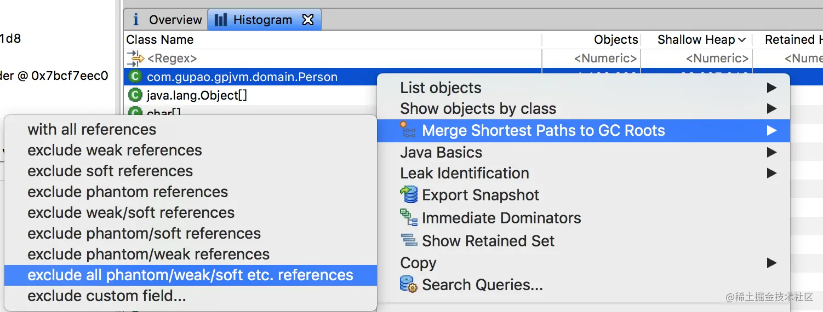This screenshot has height=312, width=823.
Task: Expand the List objects submenu arrow
Action: point(771,88)
